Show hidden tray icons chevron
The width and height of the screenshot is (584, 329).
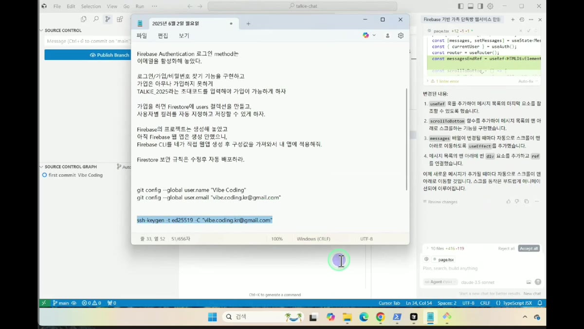click(525, 317)
